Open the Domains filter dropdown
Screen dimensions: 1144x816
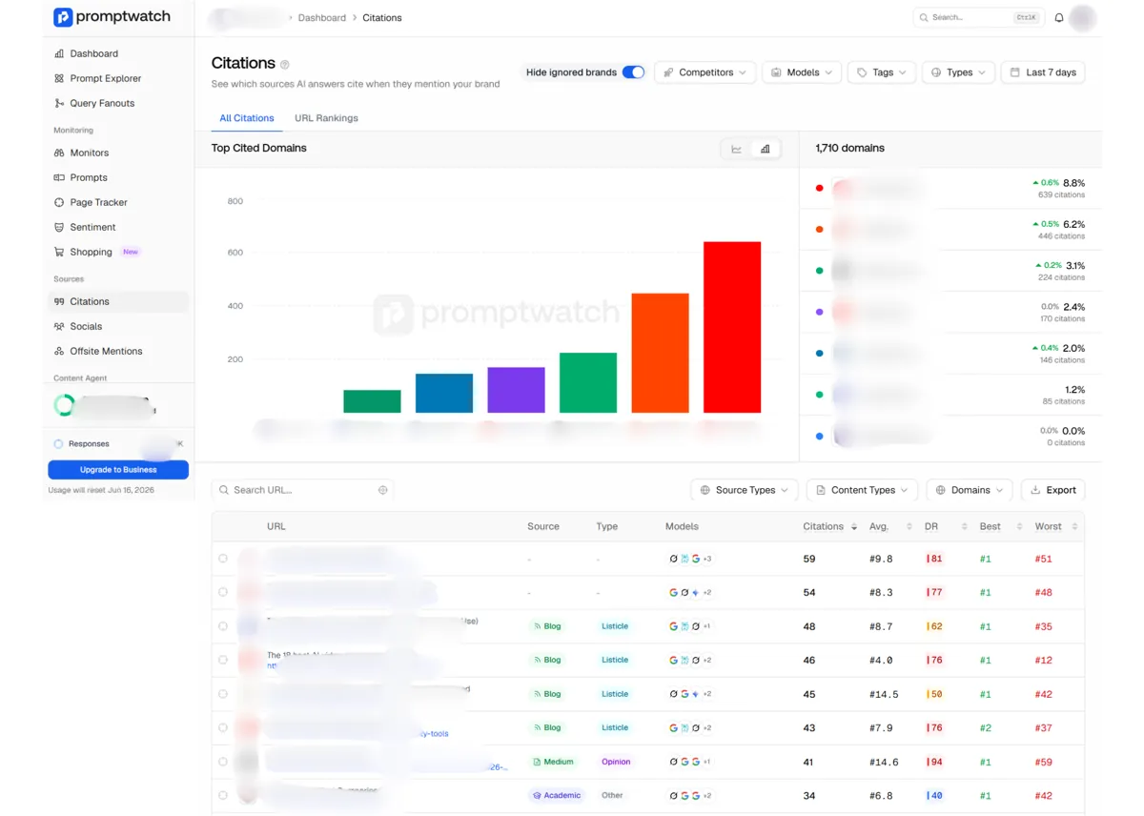click(x=970, y=490)
